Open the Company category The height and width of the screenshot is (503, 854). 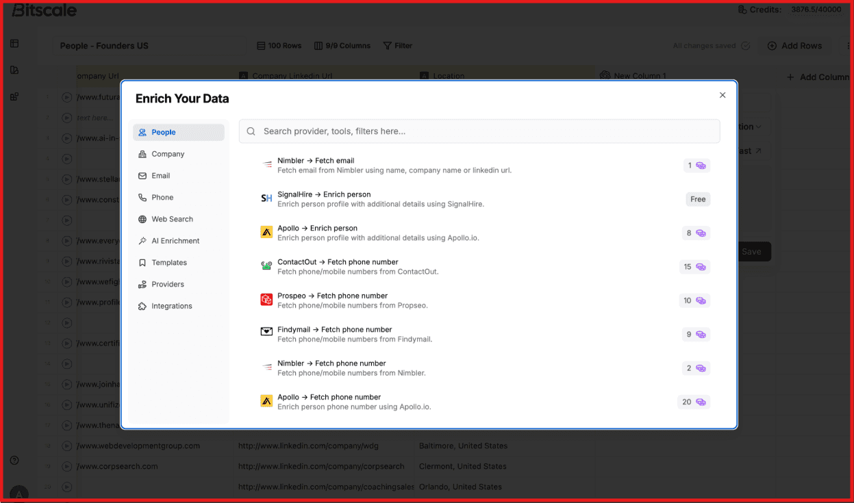pyautogui.click(x=179, y=154)
